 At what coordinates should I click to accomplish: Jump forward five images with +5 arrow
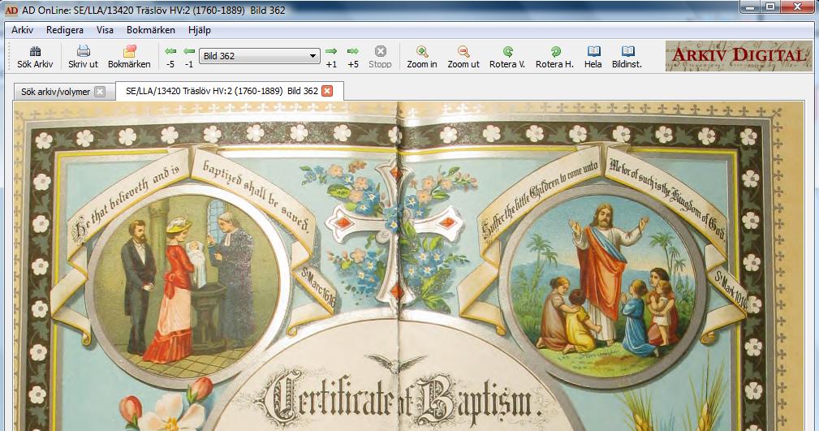pos(353,57)
